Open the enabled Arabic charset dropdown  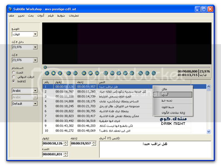(25, 91)
